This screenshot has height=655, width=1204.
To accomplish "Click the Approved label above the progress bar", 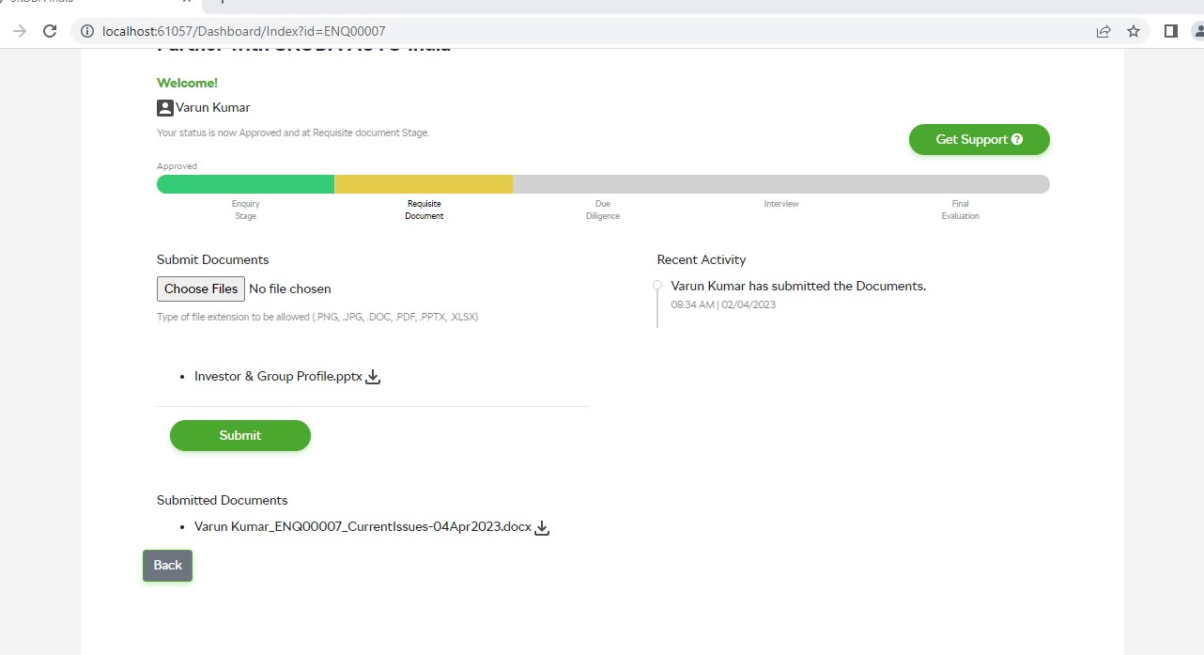I will coord(177,166).
